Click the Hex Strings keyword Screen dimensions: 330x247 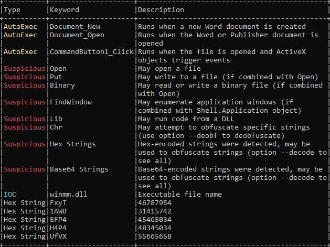pos(73,144)
